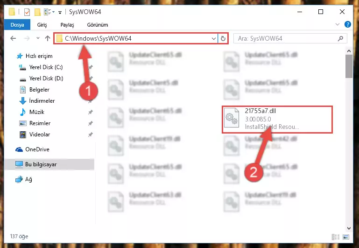359x248 pixels.
Task: Click the search magnifier icon
Action: [x=340, y=38]
